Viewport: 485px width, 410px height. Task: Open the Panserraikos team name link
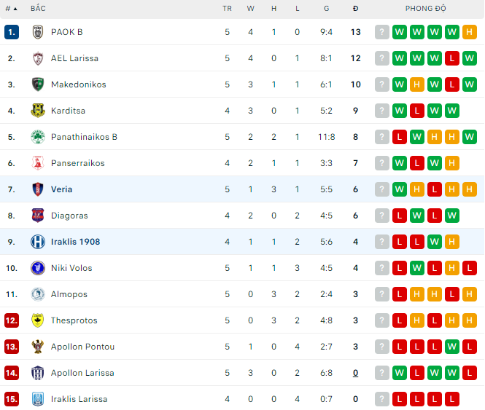tap(77, 163)
